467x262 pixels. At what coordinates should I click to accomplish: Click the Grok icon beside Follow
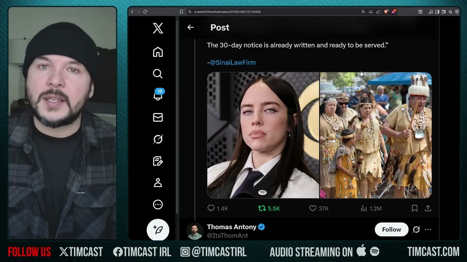point(416,230)
